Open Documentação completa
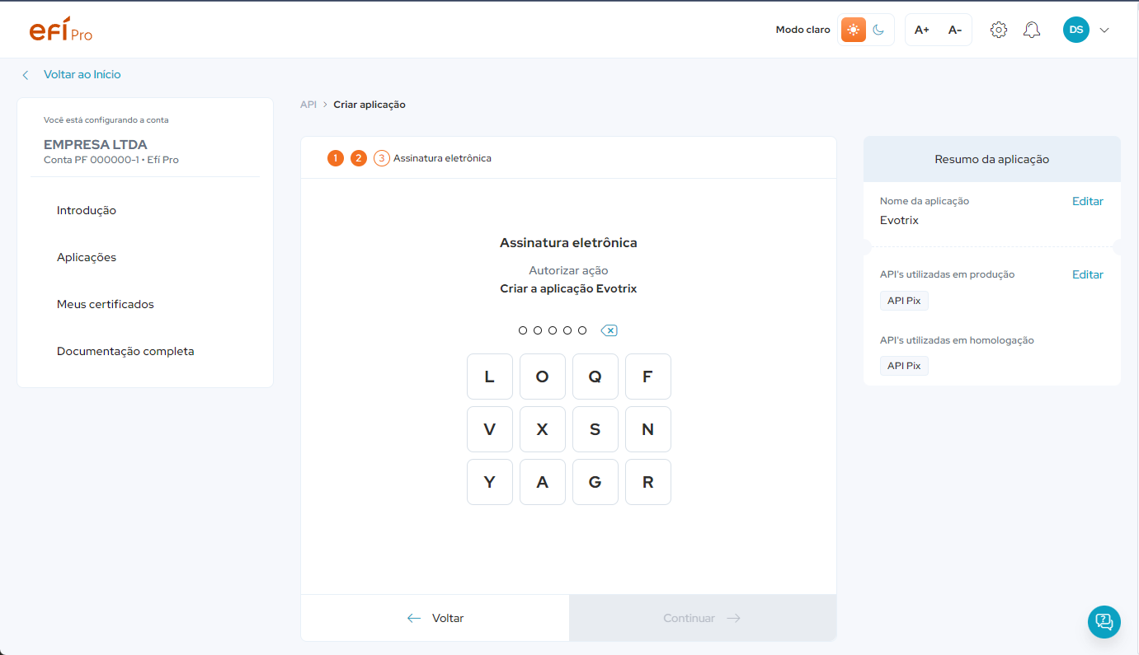 [x=125, y=350]
